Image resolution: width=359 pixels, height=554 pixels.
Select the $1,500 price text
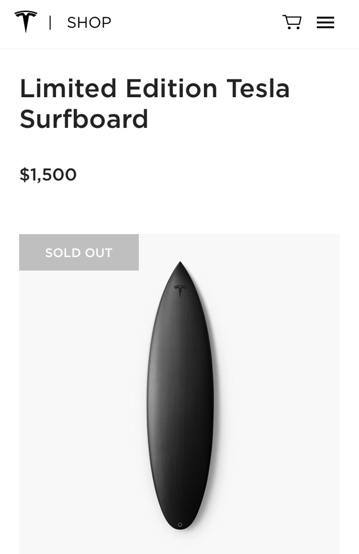point(48,174)
